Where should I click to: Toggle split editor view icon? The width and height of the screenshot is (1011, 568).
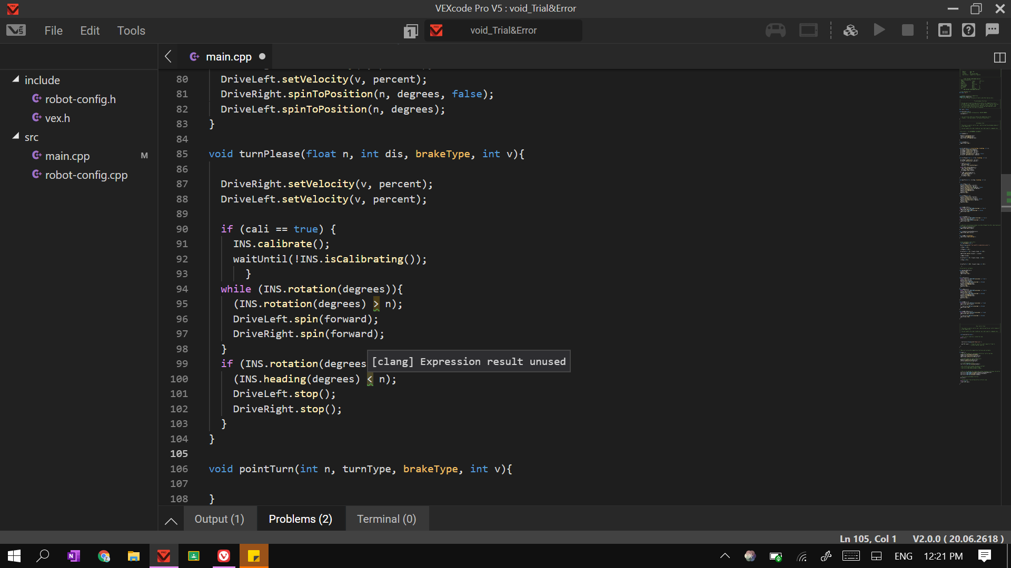999,57
